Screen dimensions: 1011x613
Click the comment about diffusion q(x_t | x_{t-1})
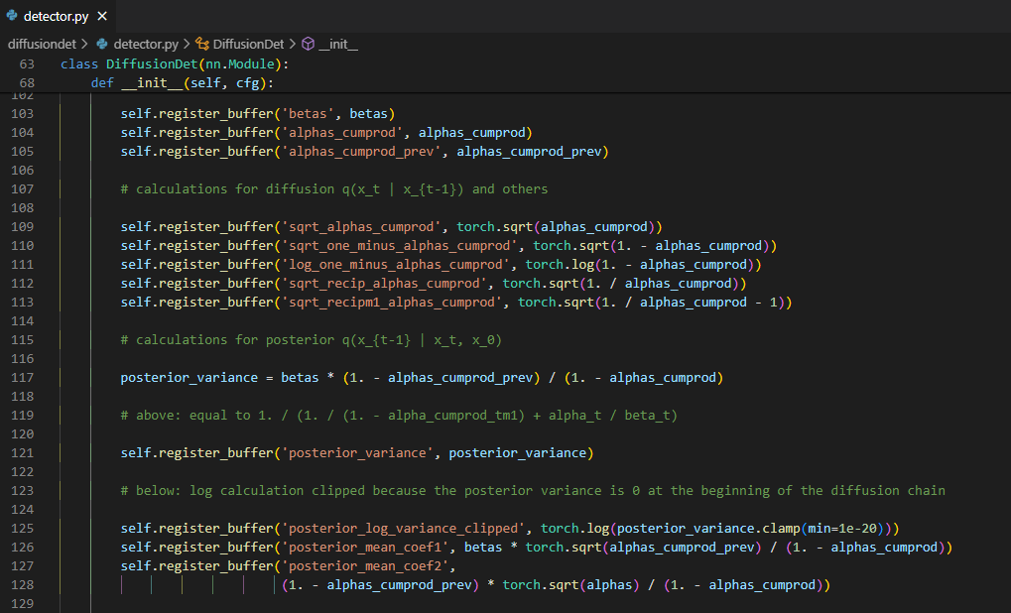[333, 189]
